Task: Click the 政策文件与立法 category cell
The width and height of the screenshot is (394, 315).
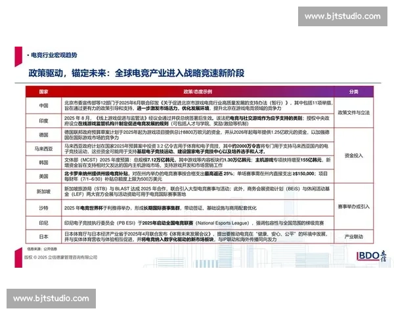Action: (353, 112)
